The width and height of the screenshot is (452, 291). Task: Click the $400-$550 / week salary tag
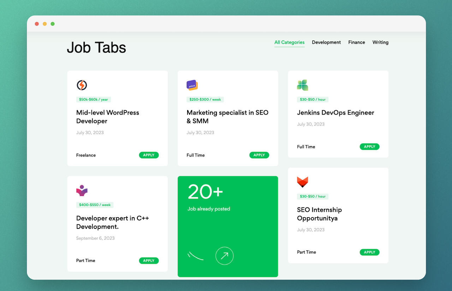(x=95, y=205)
